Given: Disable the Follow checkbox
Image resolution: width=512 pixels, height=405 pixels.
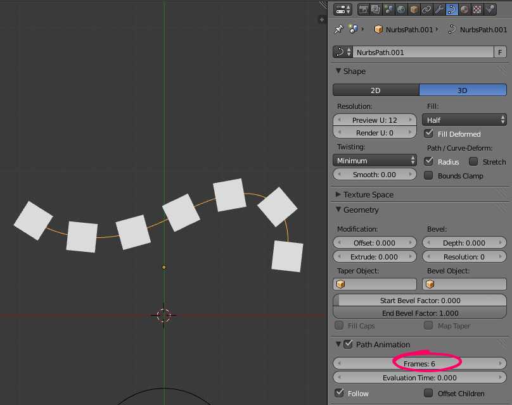Looking at the screenshot, I should pos(339,393).
